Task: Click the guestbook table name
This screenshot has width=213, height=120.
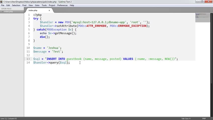Action: (74, 59)
